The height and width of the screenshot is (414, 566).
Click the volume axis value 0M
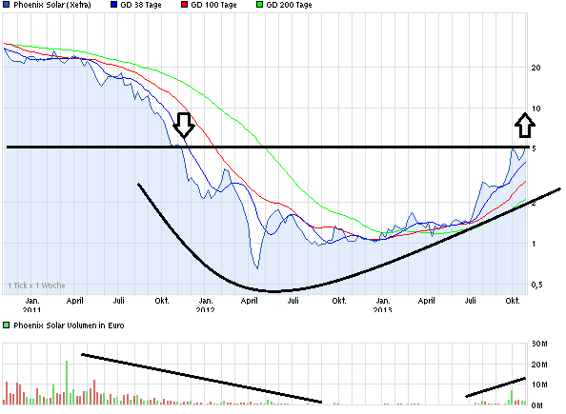536,405
